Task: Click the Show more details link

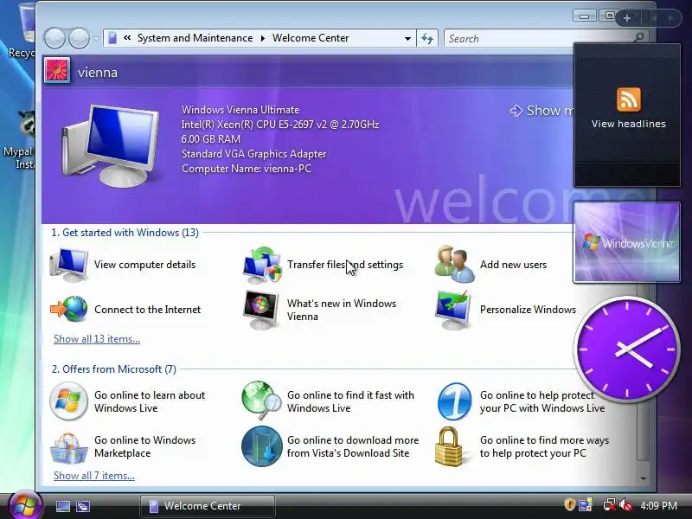Action: point(541,111)
